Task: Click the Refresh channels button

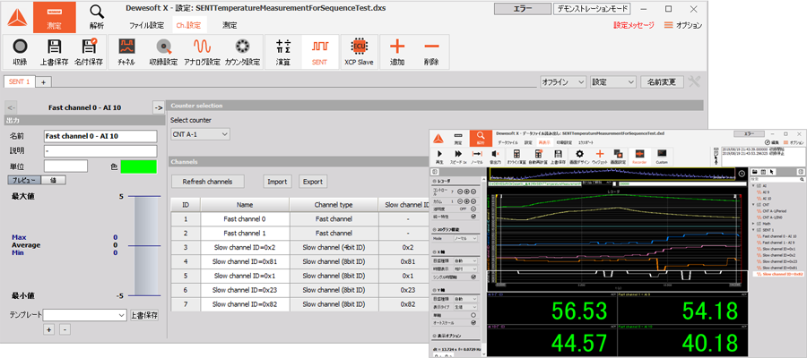Action: point(208,182)
